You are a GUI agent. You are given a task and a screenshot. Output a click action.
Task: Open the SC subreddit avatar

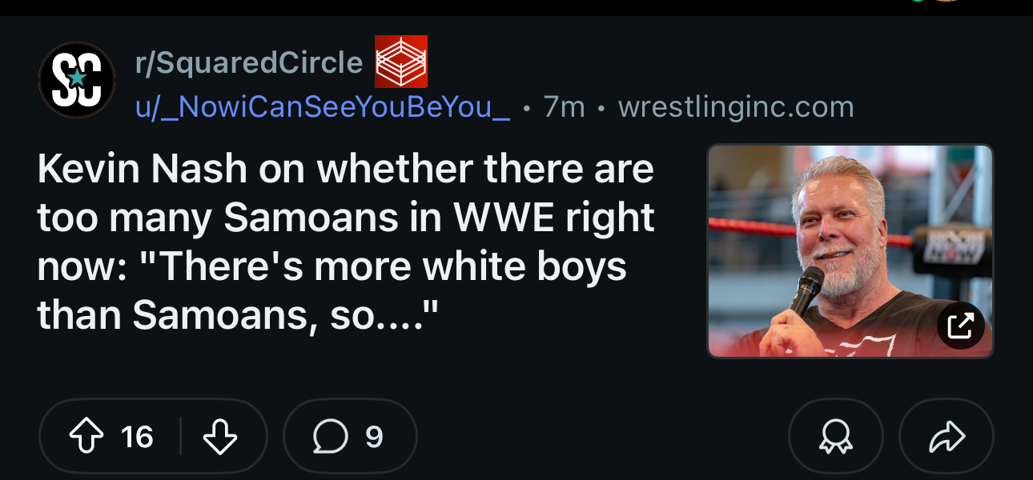[x=77, y=80]
